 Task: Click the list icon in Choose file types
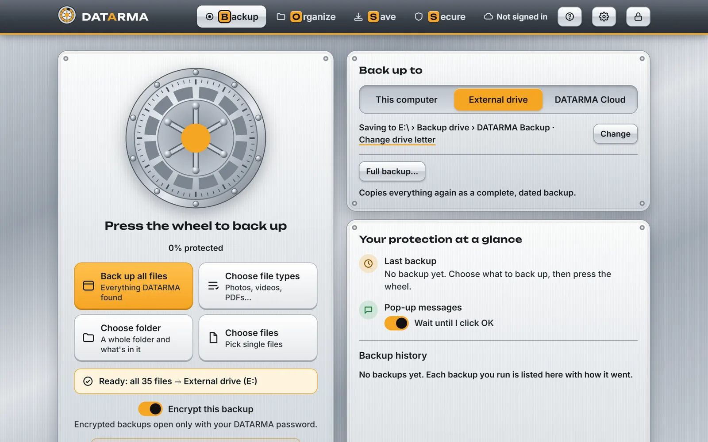(213, 286)
